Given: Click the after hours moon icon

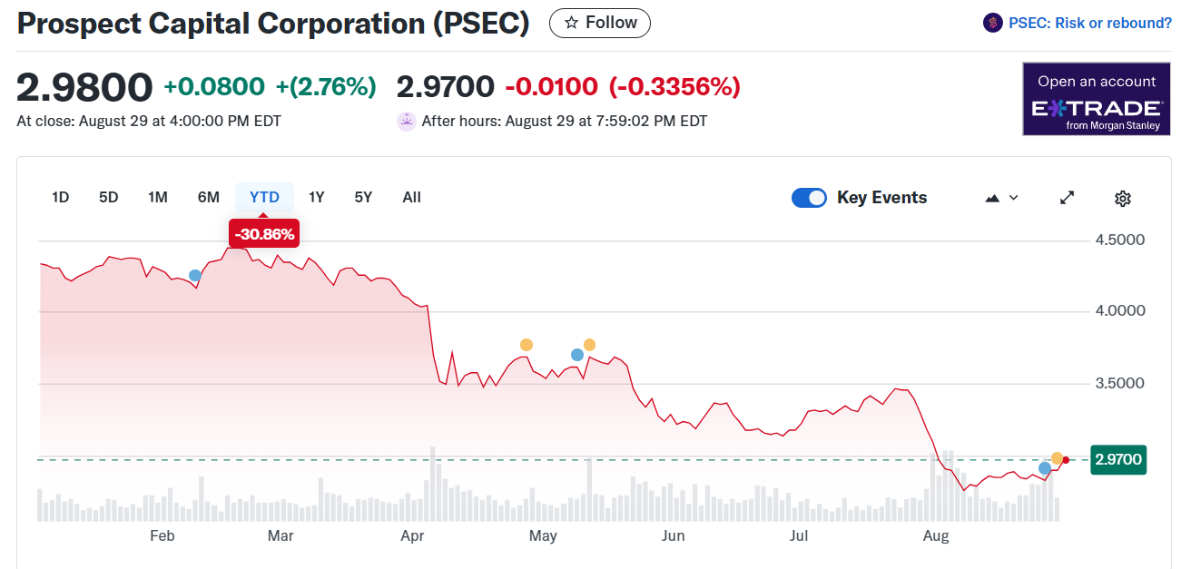Looking at the screenshot, I should (x=407, y=121).
